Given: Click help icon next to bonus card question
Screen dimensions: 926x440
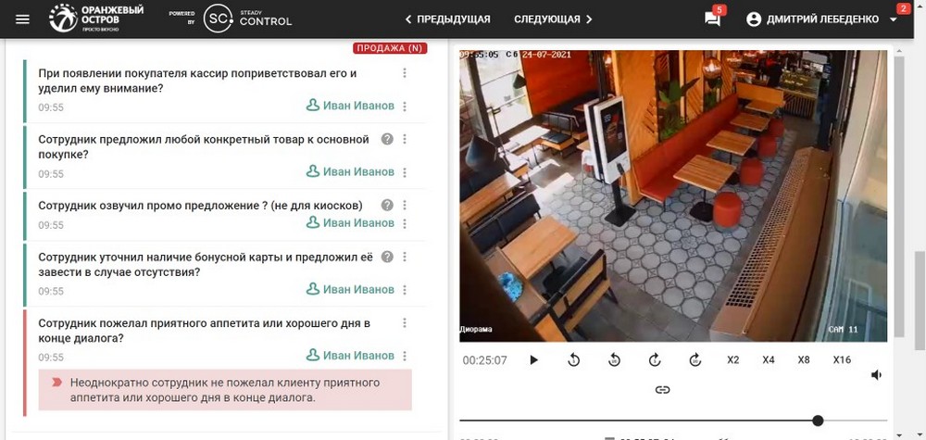Looking at the screenshot, I should pos(387,257).
